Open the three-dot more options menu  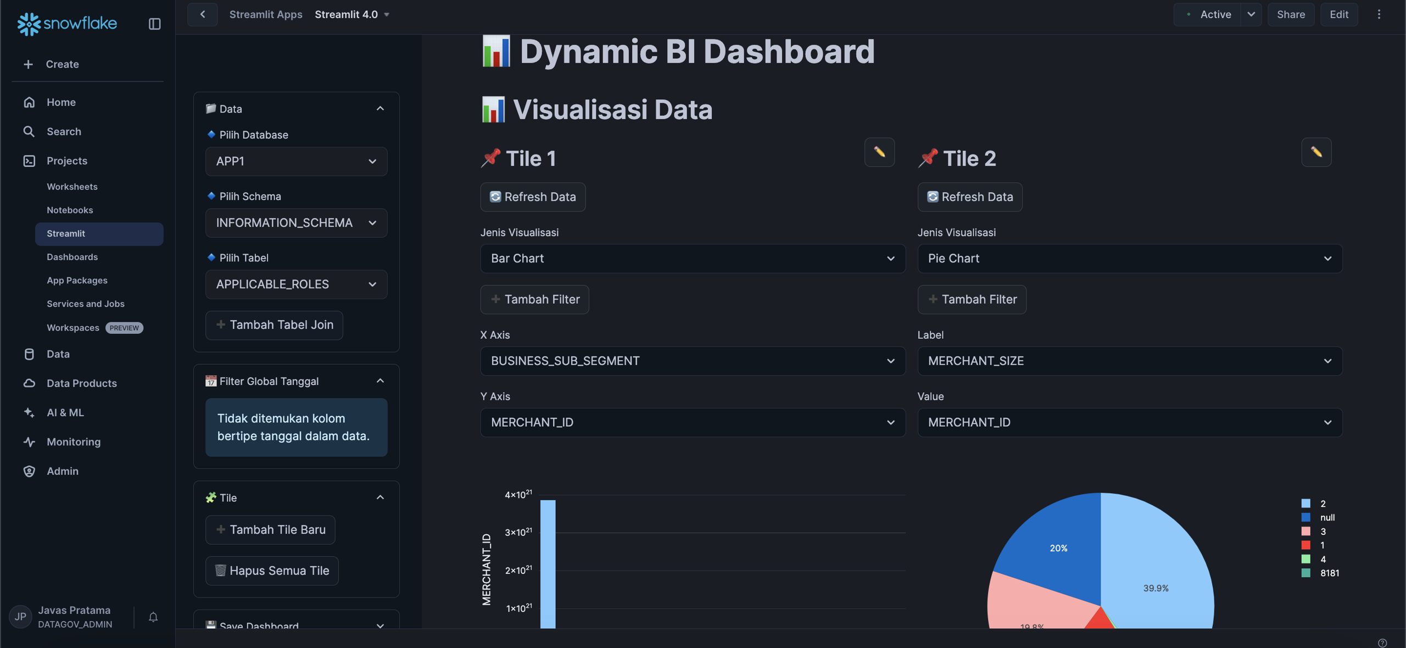pos(1379,14)
